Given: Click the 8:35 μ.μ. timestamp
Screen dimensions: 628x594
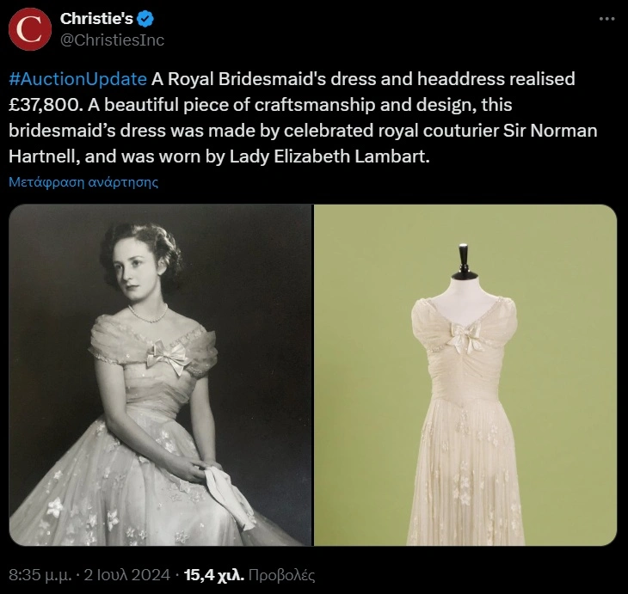Looking at the screenshot, I should click(40, 575).
